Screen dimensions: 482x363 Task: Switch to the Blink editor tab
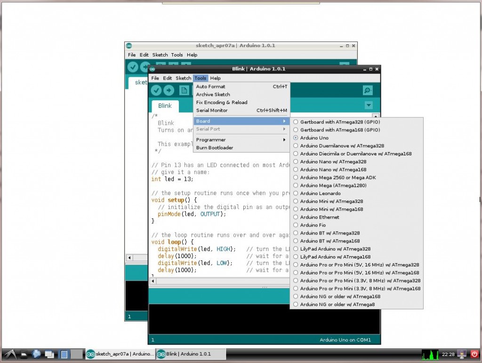coord(165,106)
